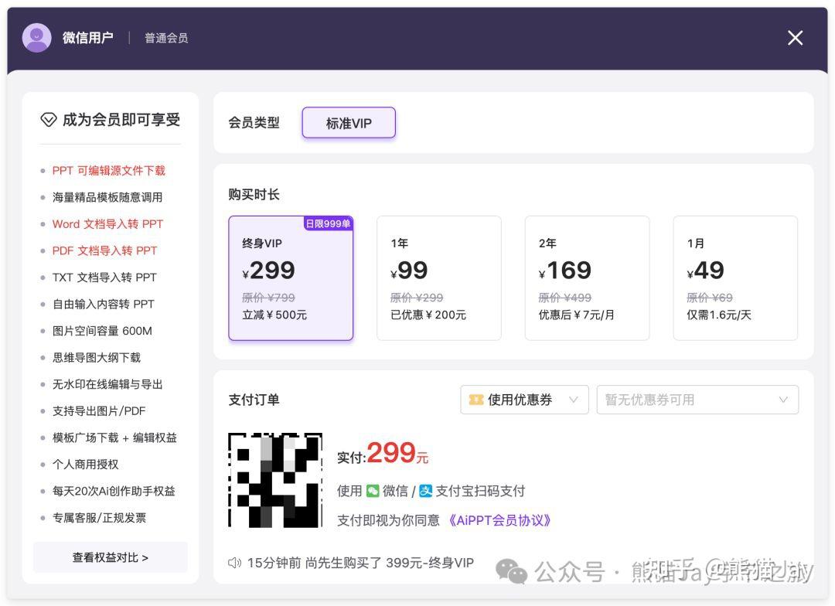This screenshot has width=835, height=606.
Task: Click the Alipay icon
Action: click(x=425, y=491)
